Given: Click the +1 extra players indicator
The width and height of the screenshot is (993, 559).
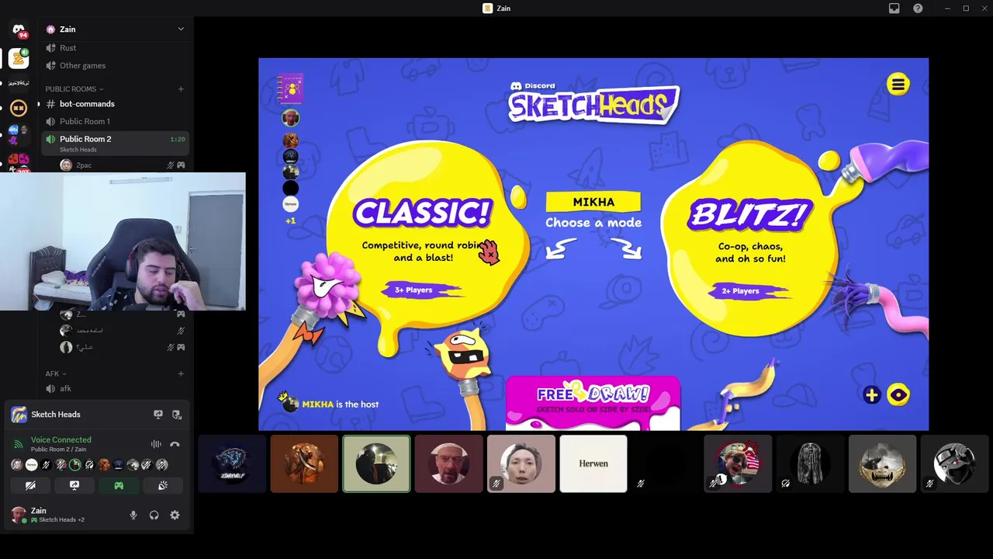Looking at the screenshot, I should pyautogui.click(x=290, y=221).
